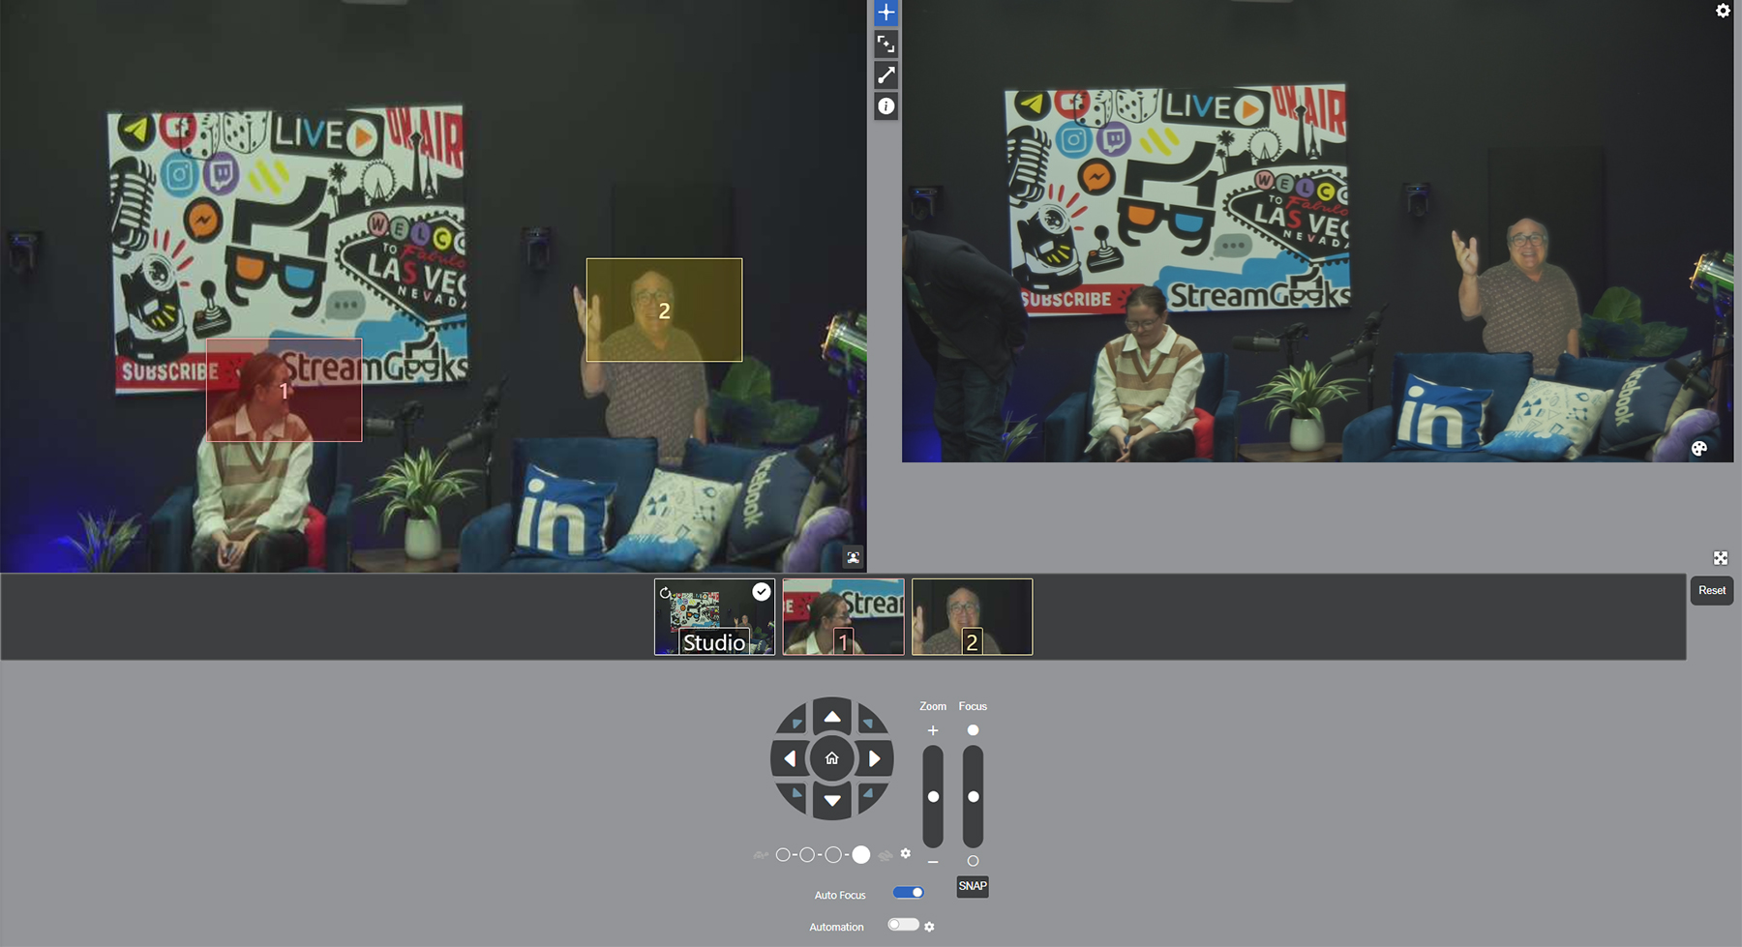This screenshot has height=947, width=1742.
Task: Click the shrink-arrows icon below the plus
Action: pyautogui.click(x=886, y=44)
